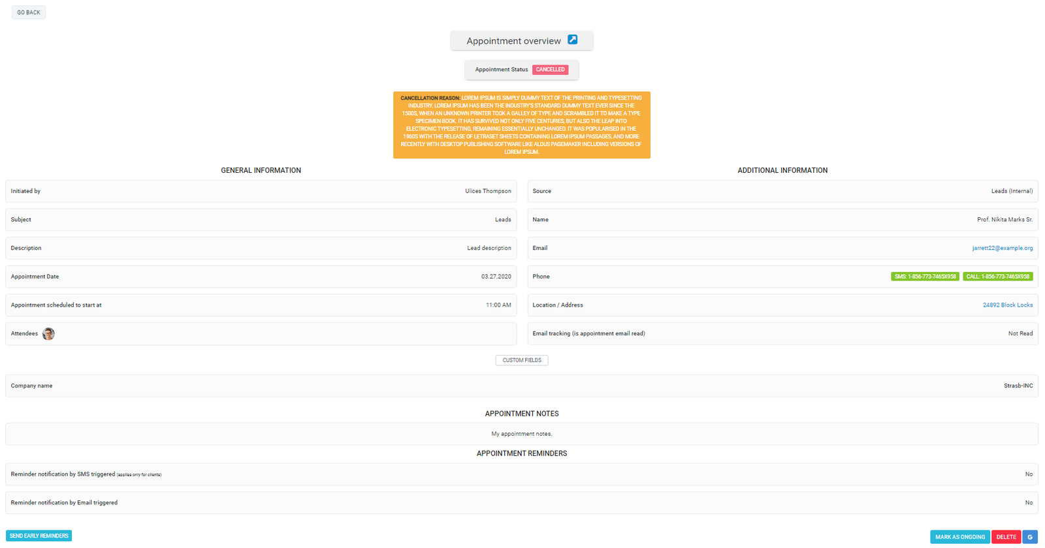This screenshot has width=1045, height=548.
Task: Click the SMS phone number badge
Action: click(x=925, y=277)
